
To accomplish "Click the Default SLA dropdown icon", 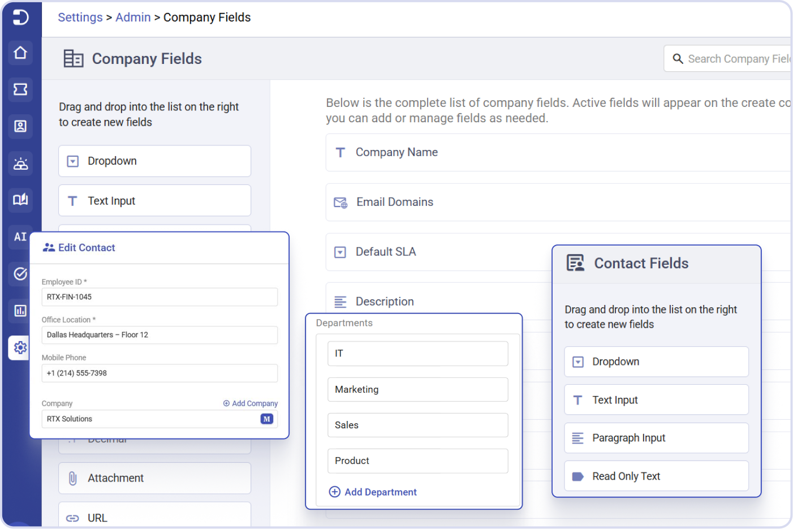I will click(340, 252).
